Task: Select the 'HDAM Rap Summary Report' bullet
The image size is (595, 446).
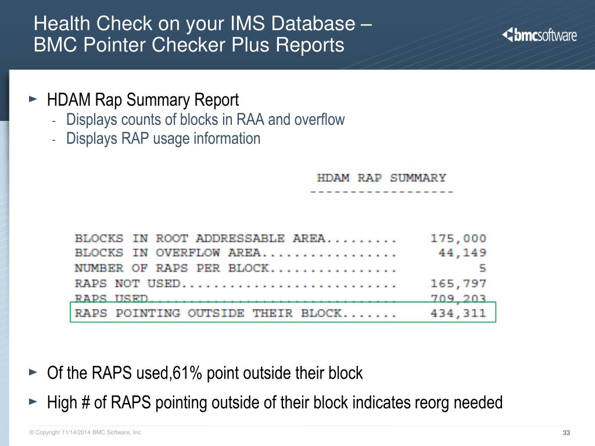Action: [143, 100]
